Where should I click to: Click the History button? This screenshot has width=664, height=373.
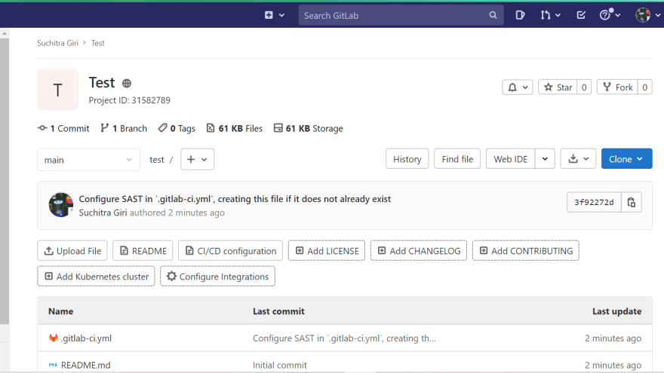[x=407, y=159]
